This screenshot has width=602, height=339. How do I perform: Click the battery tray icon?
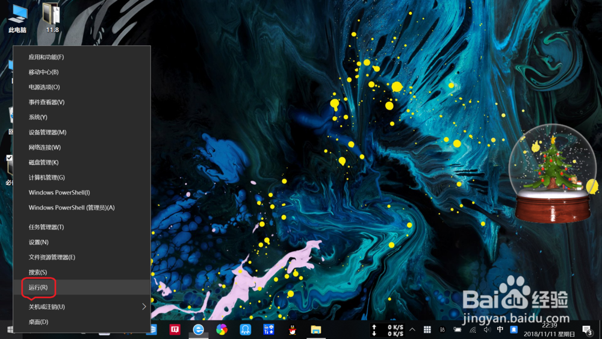pos(458,330)
